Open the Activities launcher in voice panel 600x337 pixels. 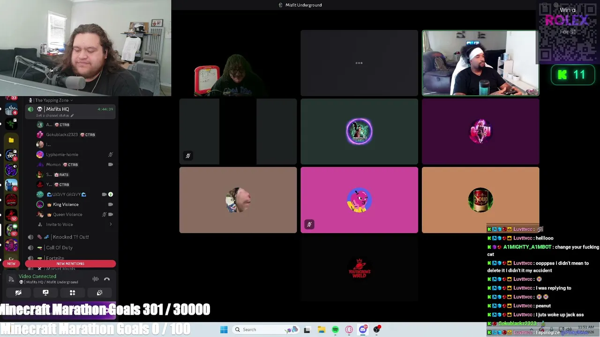(x=73, y=293)
